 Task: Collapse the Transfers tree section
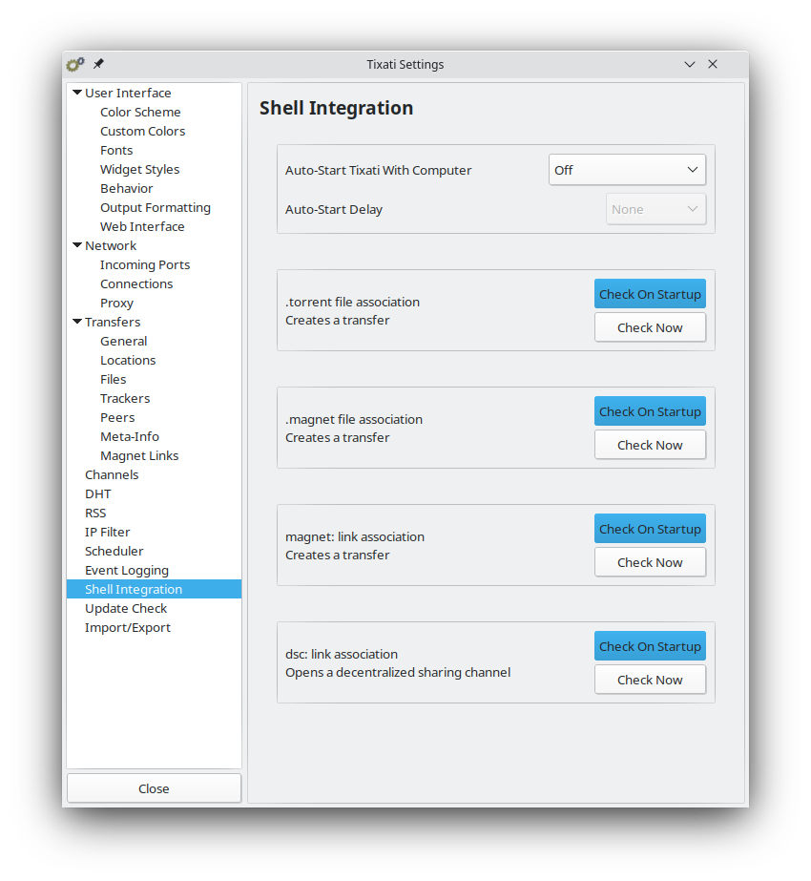tap(77, 322)
